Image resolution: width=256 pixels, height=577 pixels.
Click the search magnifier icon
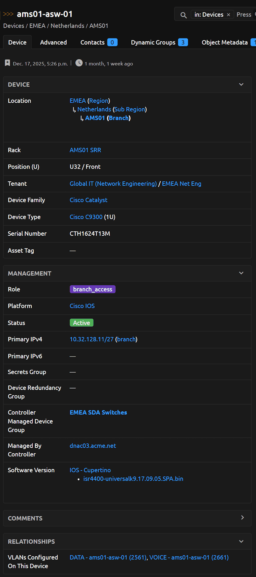click(x=184, y=15)
